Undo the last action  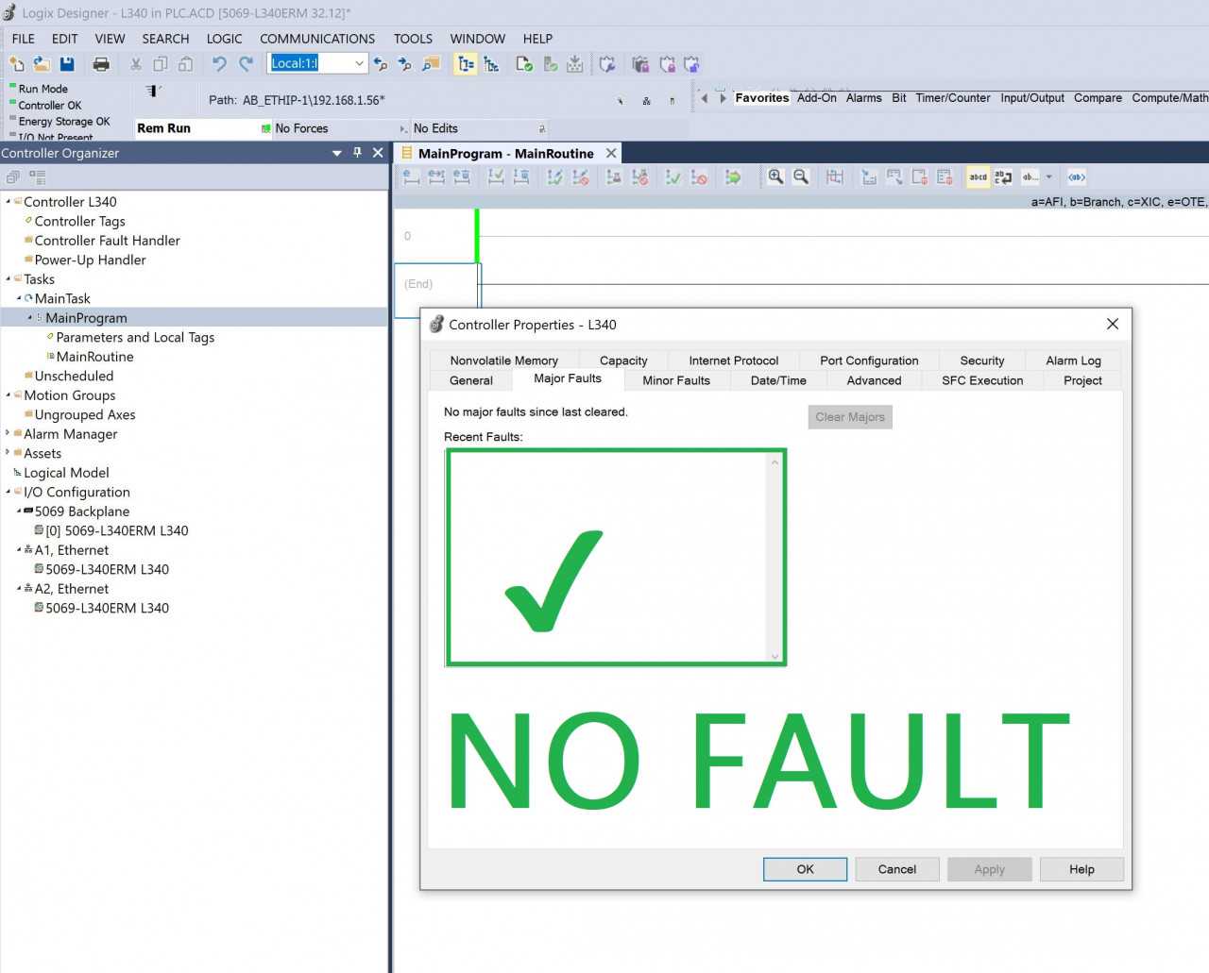point(220,64)
